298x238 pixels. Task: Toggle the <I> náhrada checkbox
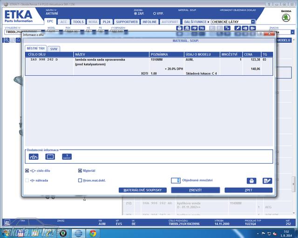coord(27,180)
